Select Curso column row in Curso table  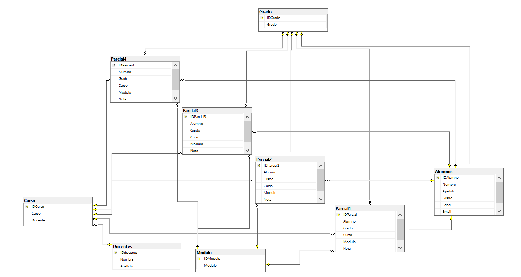pos(58,214)
